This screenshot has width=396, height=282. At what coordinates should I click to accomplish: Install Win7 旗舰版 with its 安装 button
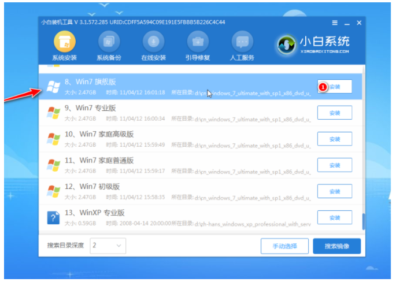335,87
